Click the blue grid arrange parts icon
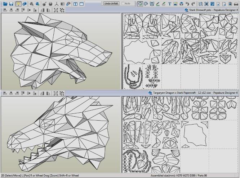This screenshot has width=240, height=178. pos(212,4)
